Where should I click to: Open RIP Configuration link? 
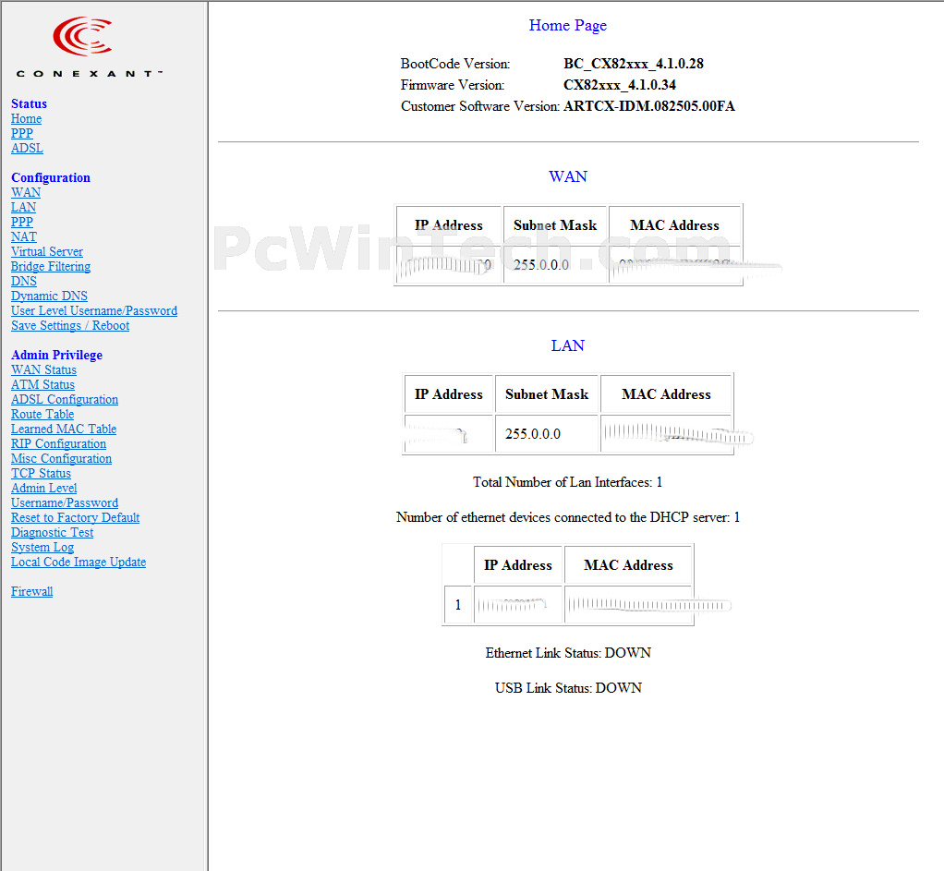[x=58, y=444]
